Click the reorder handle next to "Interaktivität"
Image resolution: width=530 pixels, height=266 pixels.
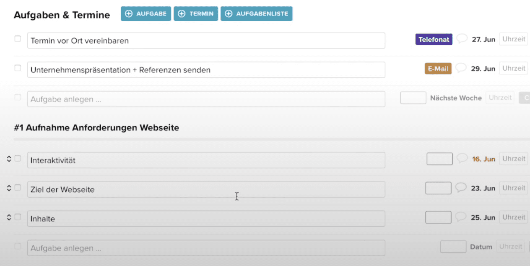[9, 158]
